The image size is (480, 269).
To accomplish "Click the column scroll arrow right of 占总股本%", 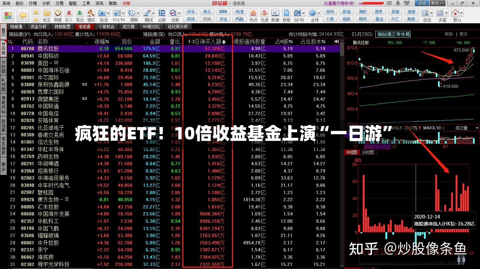I will 336,42.
